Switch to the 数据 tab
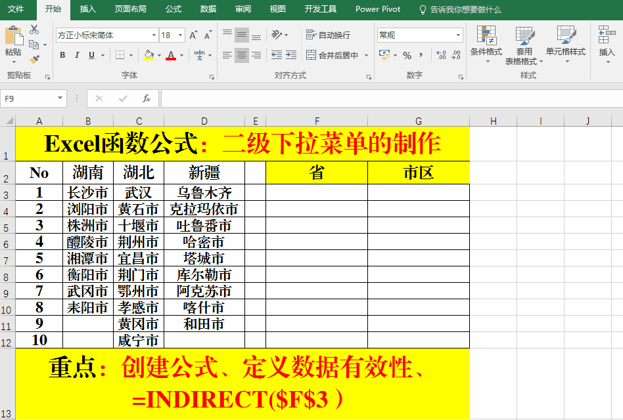623x420 pixels. click(x=208, y=9)
